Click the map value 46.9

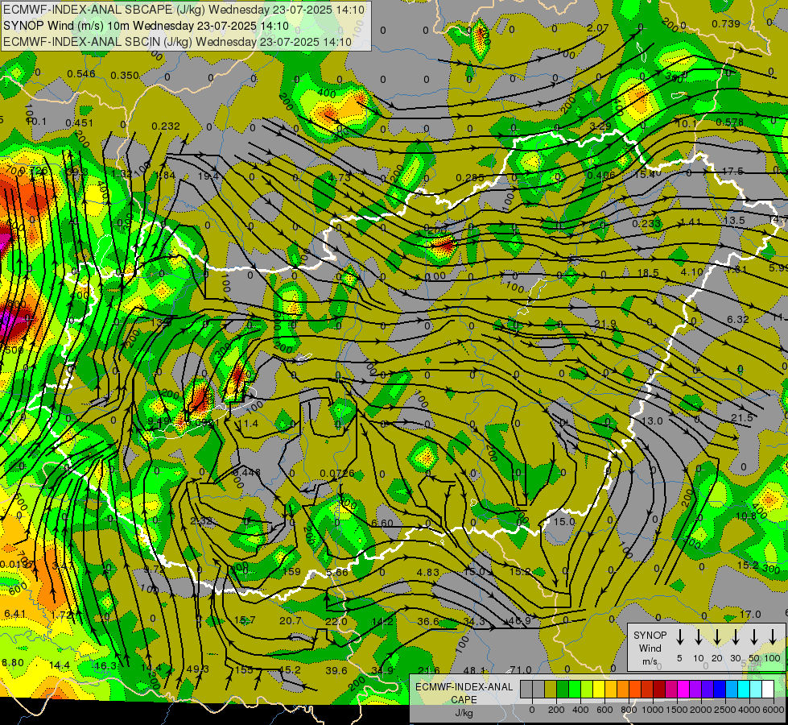520,621
